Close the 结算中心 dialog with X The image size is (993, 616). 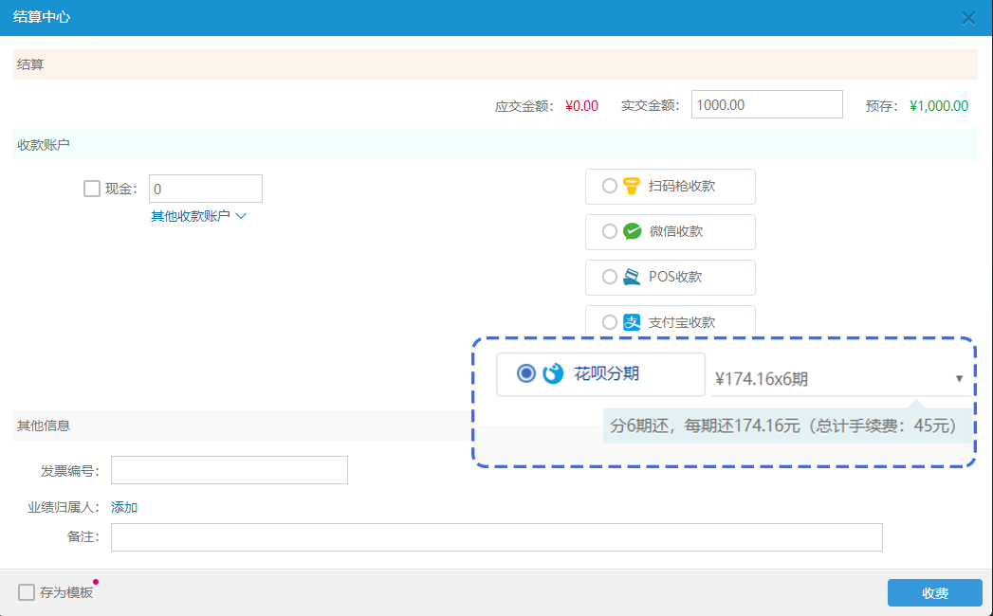[968, 17]
